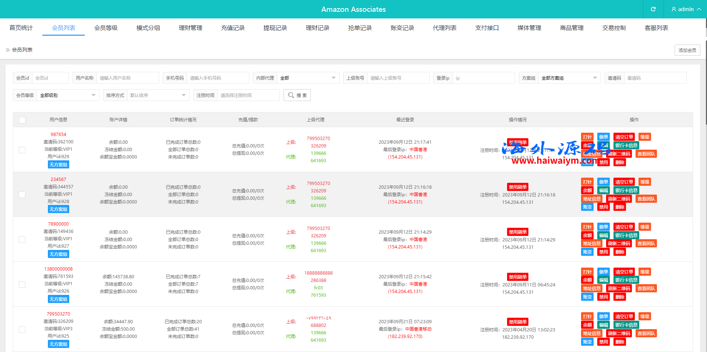Image resolution: width=707 pixels, height=352 pixels.
Task: Click 打针 for user 234567
Action: tap(587, 182)
